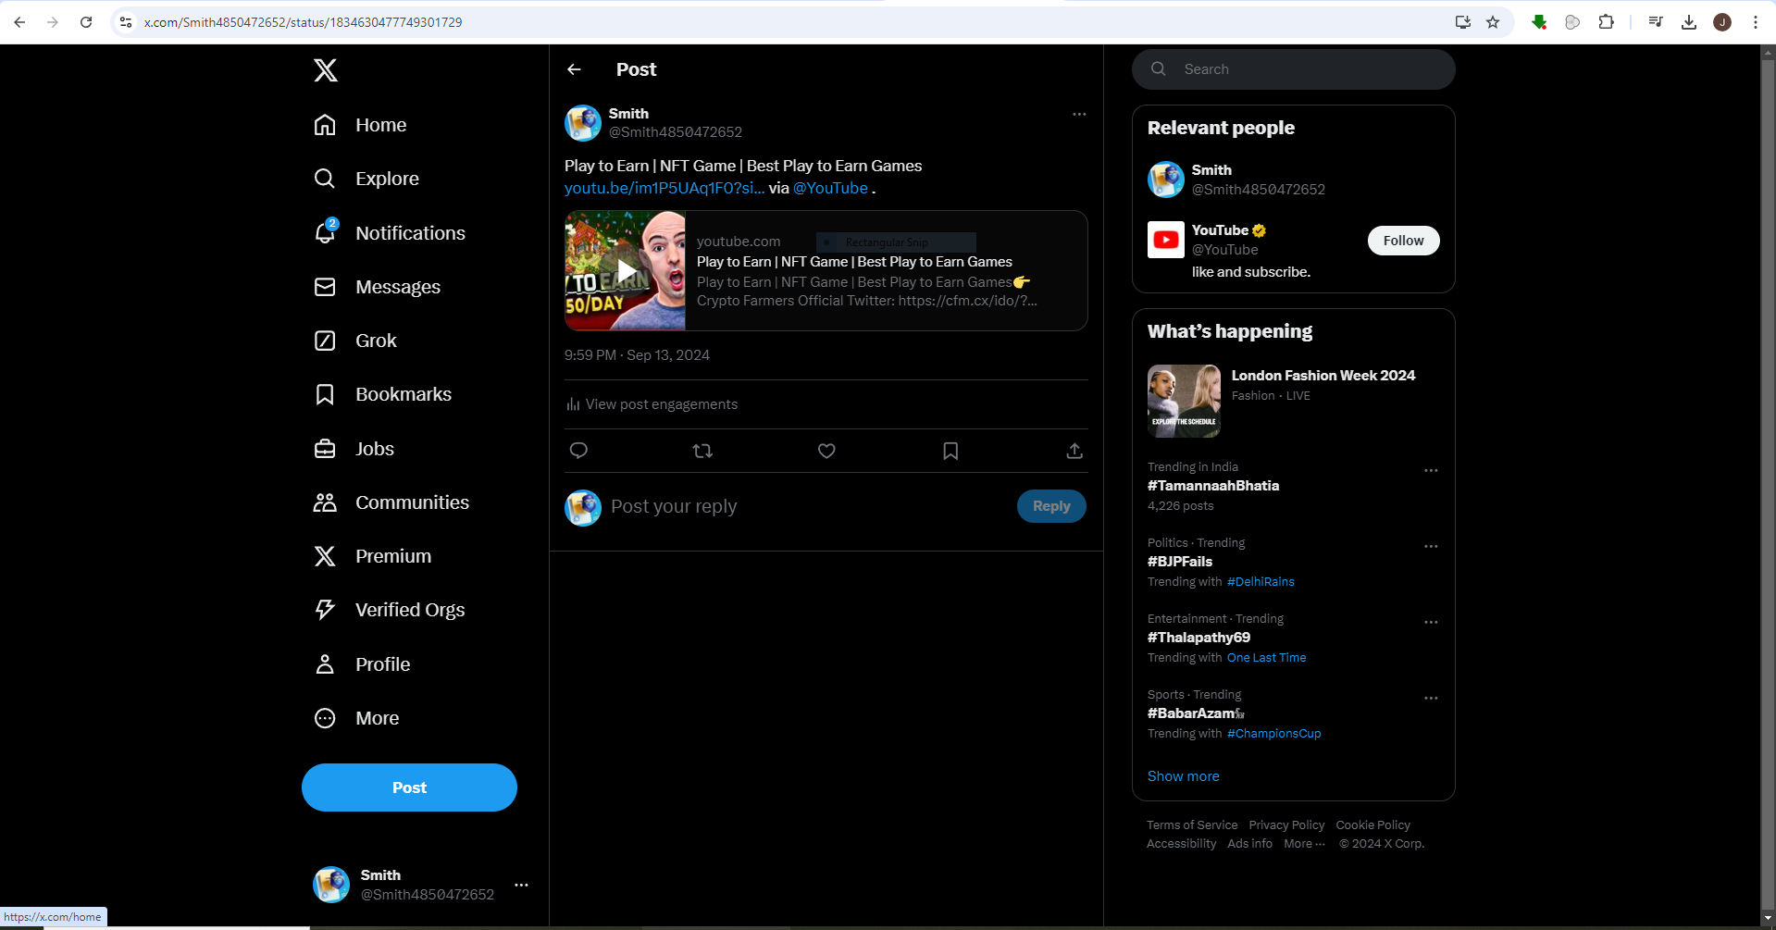Screen dimensions: 1776x930
Task: Open the Premium page
Action: (x=373, y=556)
